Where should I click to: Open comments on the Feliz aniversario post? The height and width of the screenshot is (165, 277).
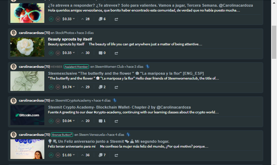[102, 155]
